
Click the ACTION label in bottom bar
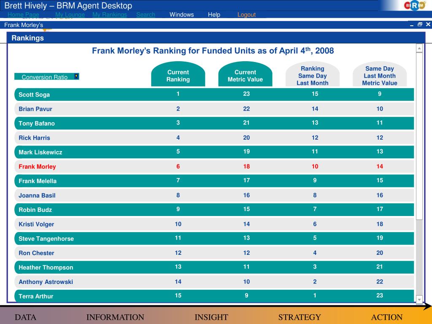[387, 317]
